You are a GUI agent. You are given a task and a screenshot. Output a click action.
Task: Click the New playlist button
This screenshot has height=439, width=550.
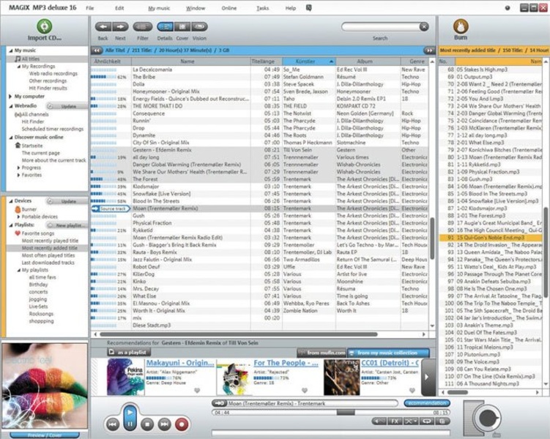pos(67,225)
